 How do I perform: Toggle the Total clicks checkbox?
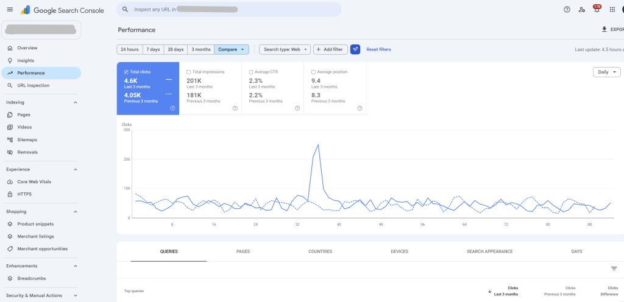click(126, 72)
